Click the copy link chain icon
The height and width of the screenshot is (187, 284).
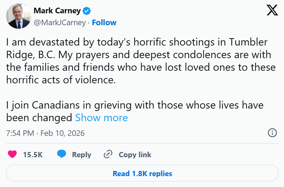108,154
